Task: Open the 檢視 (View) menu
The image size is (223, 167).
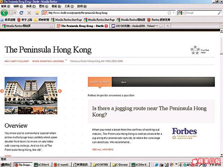Action: [31, 6]
